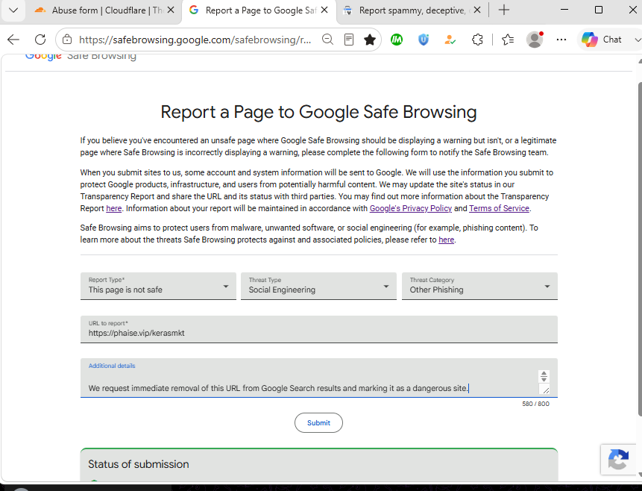Open the Google's Privacy Policy link
This screenshot has width=642, height=491.
coord(411,208)
